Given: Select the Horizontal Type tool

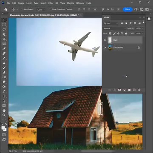Looking at the screenshot, I should pos(4,96).
